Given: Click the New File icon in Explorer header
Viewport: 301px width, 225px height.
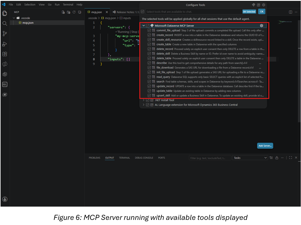Looking at the screenshot, I should (63, 12).
